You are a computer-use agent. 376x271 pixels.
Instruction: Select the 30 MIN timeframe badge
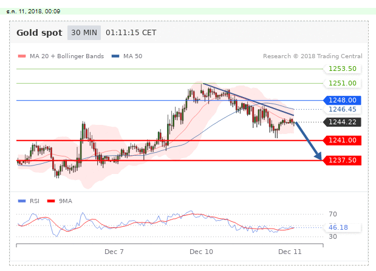coord(84,33)
